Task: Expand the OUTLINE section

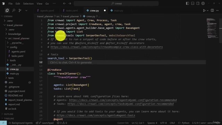Action: pyautogui.click(x=8, y=114)
